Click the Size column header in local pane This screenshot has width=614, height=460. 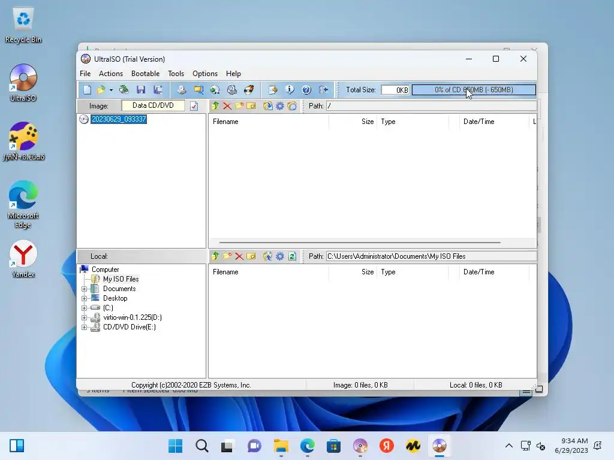[x=353, y=272]
